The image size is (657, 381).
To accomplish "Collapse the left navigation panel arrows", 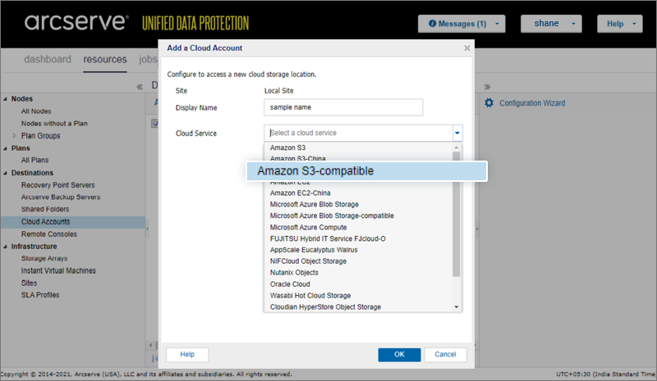I will pos(140,87).
